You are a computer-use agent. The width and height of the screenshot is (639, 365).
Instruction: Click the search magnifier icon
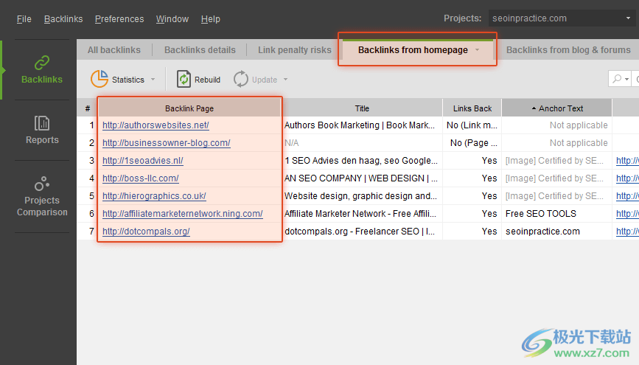617,79
